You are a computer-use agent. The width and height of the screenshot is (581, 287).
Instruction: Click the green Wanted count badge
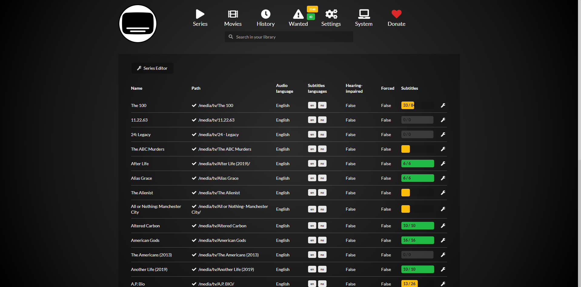pyautogui.click(x=311, y=17)
